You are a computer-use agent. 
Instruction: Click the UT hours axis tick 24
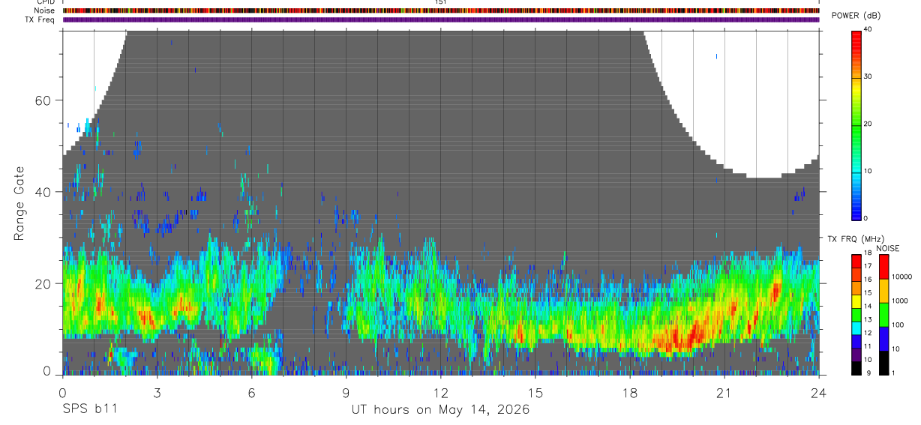[x=819, y=392]
